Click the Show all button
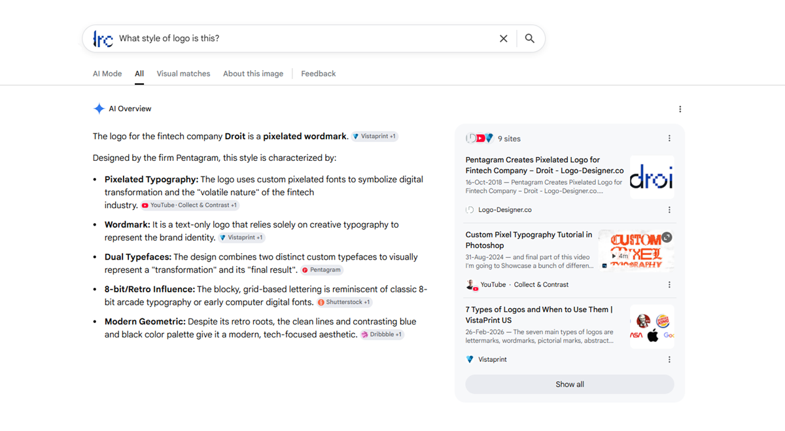Screen dimensions: 785x431 click(570, 385)
